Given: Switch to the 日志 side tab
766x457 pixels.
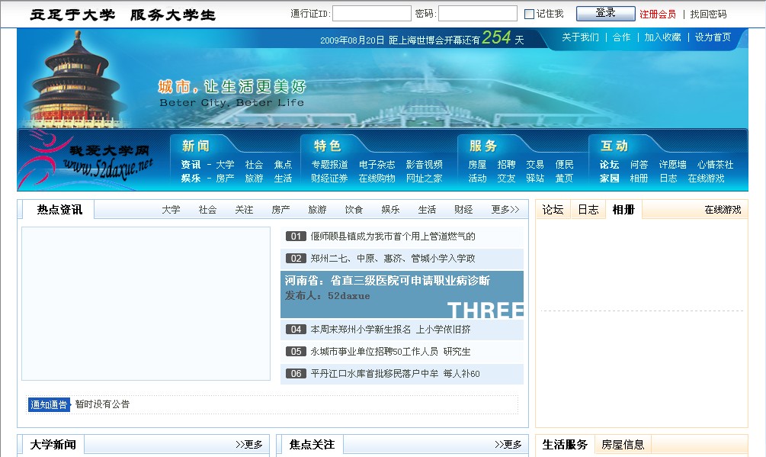Looking at the screenshot, I should 588,210.
